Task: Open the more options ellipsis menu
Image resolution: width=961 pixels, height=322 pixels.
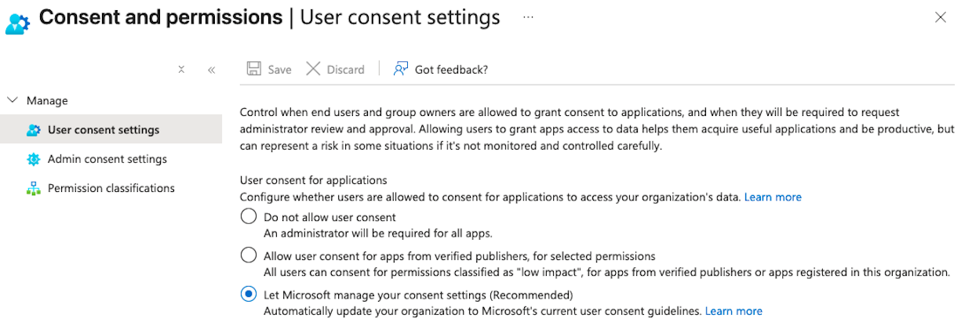Action: coord(528,16)
